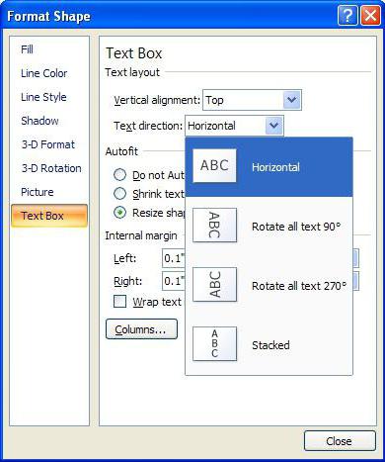Click the Help question mark icon
Screen dimensions: 385x462
347,15
